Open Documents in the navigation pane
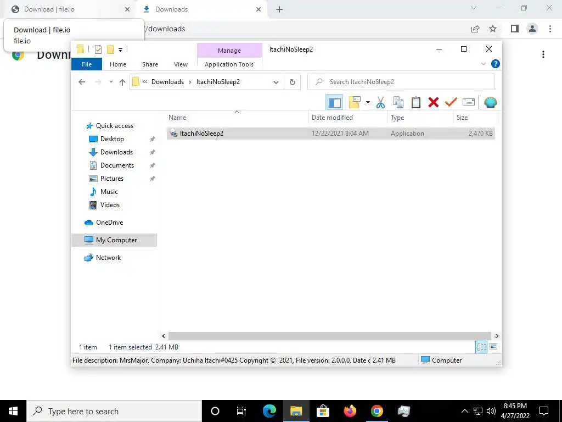 pyautogui.click(x=117, y=165)
